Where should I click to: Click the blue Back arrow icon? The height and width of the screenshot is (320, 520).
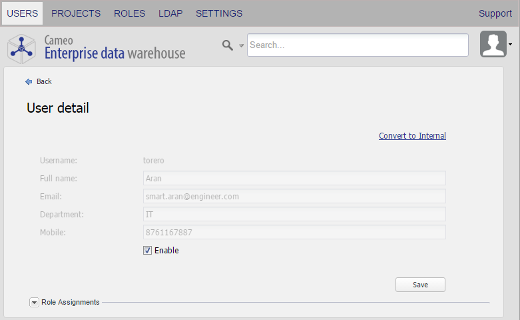29,81
